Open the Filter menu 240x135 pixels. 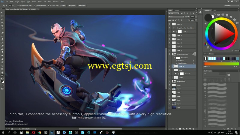click(40, 2)
